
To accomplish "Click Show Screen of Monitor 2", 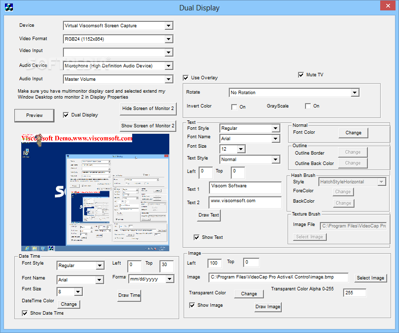I will pos(148,126).
